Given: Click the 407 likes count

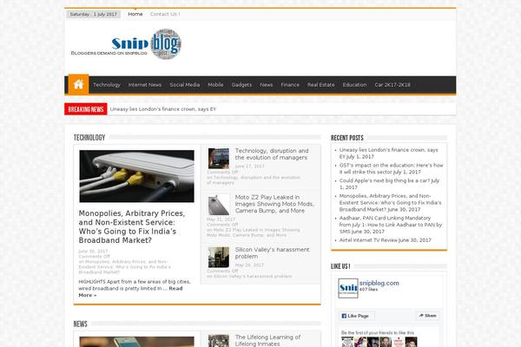Looking at the screenshot, I should [368, 290].
